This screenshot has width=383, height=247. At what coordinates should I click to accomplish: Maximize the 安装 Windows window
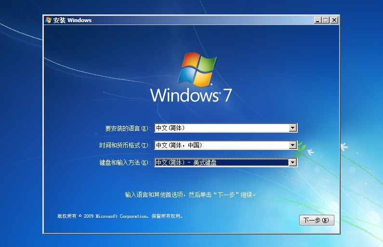pyautogui.click(x=325, y=20)
